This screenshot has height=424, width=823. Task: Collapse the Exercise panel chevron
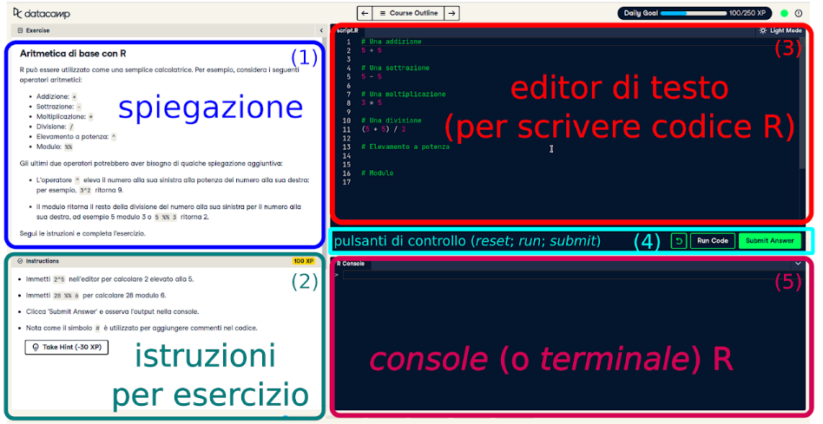[x=321, y=30]
